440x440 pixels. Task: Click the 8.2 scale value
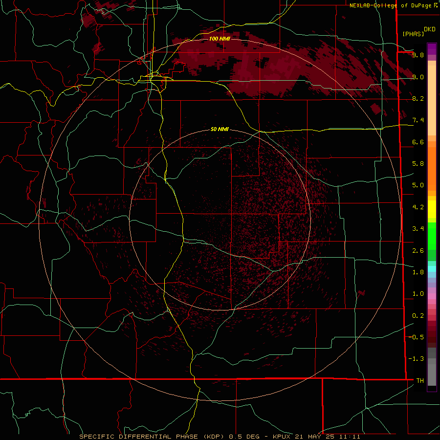[x=418, y=98]
